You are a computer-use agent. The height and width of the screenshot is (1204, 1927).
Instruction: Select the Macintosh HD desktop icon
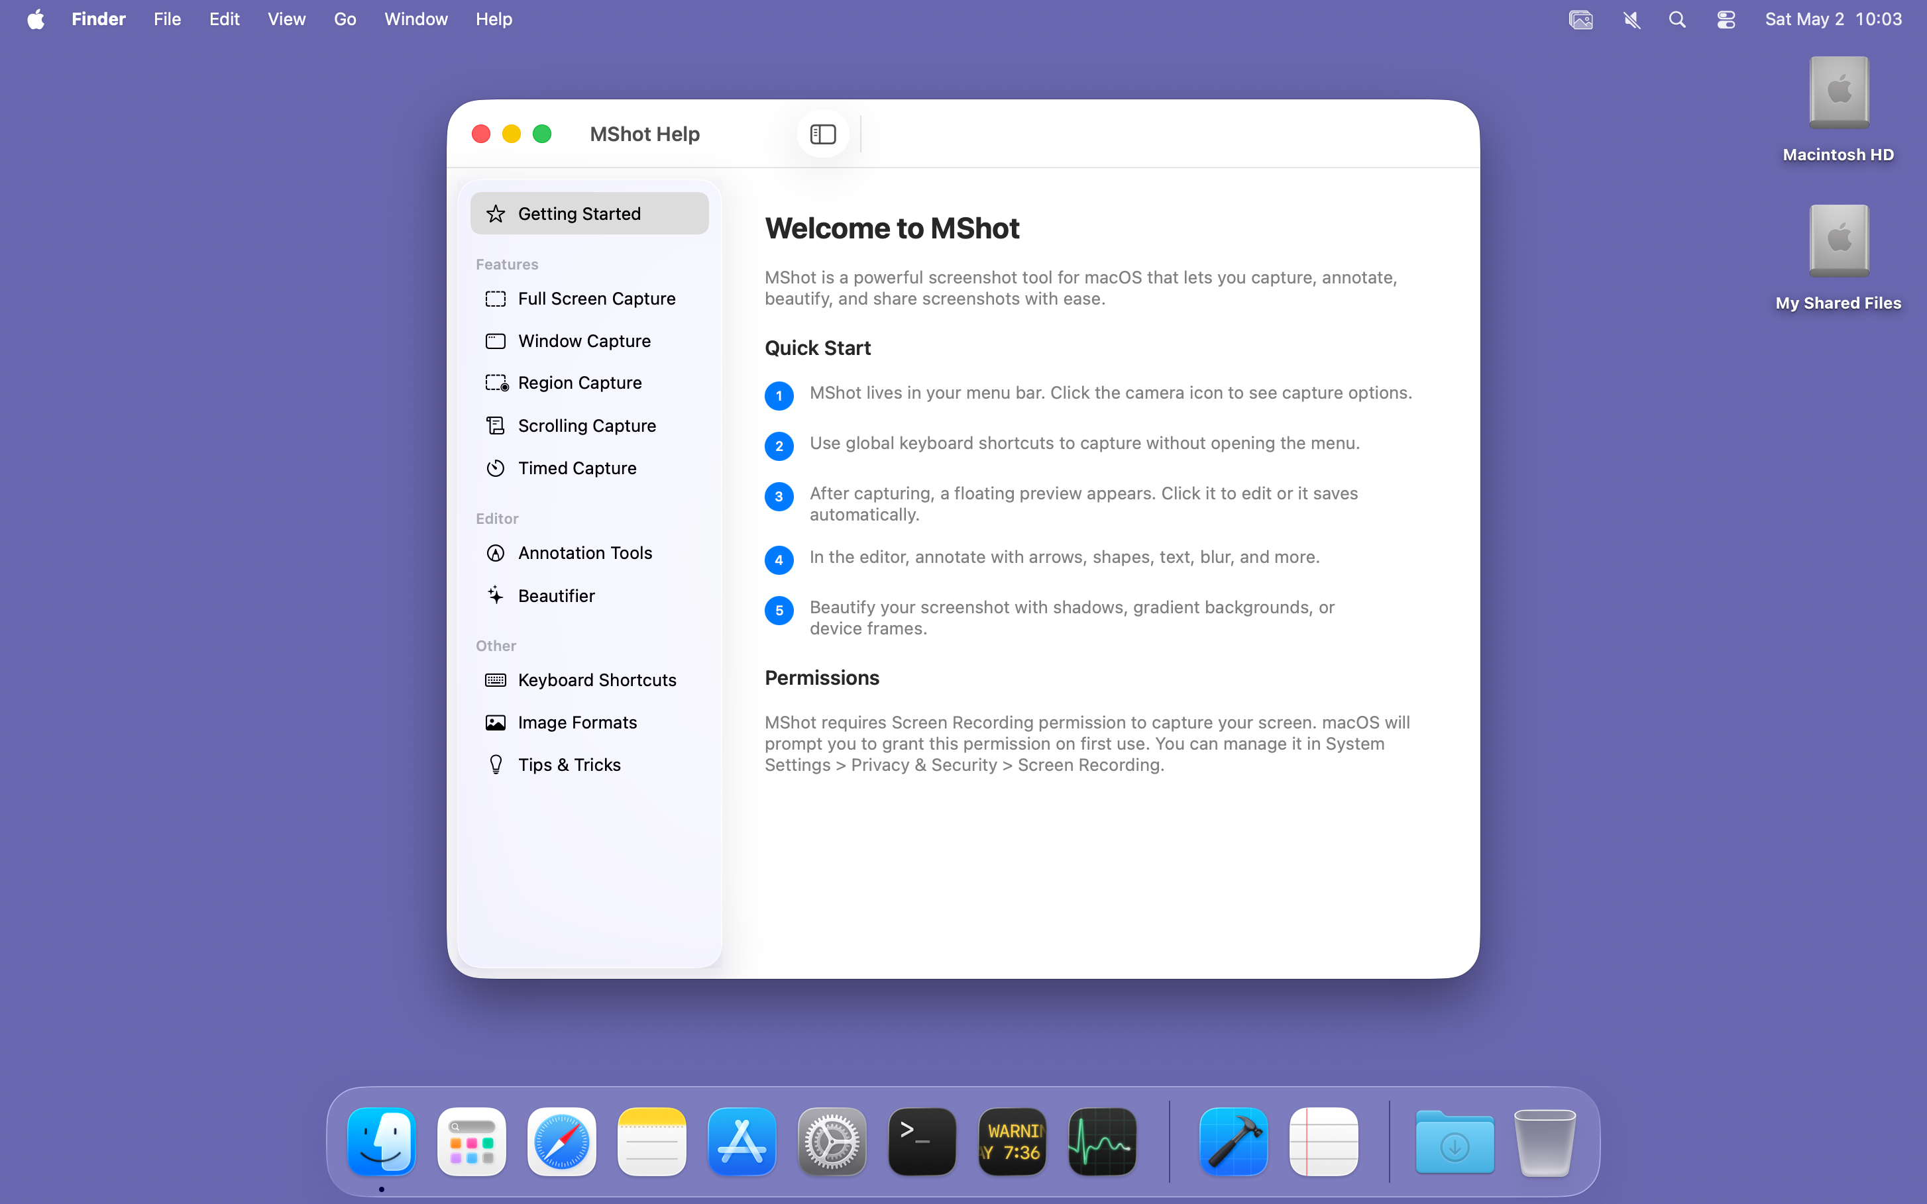1839,93
